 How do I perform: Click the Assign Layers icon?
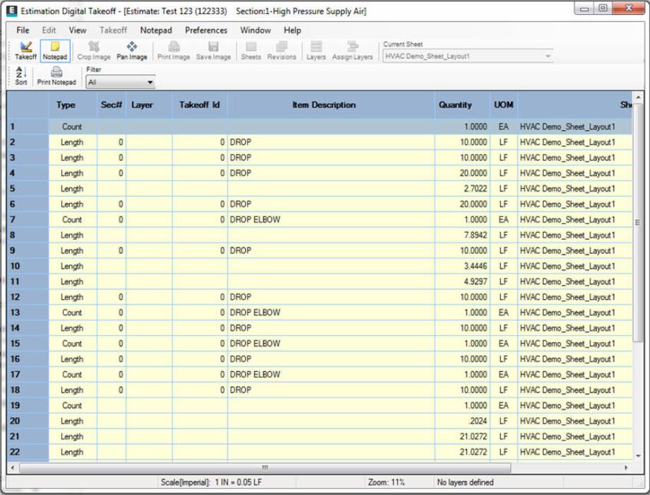pos(353,51)
